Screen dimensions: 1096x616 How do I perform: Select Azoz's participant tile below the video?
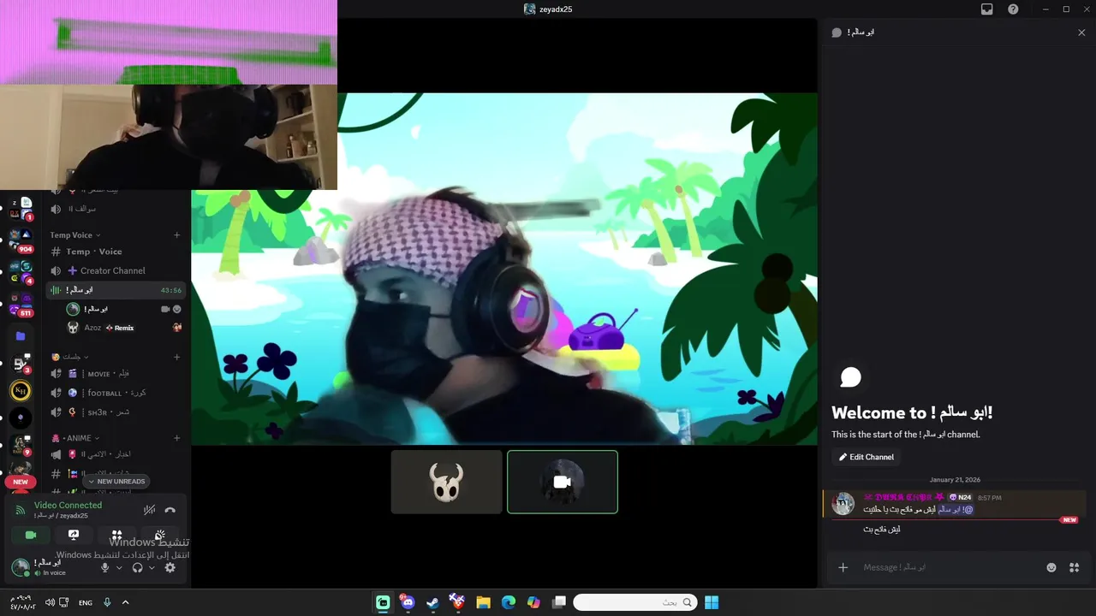point(447,483)
